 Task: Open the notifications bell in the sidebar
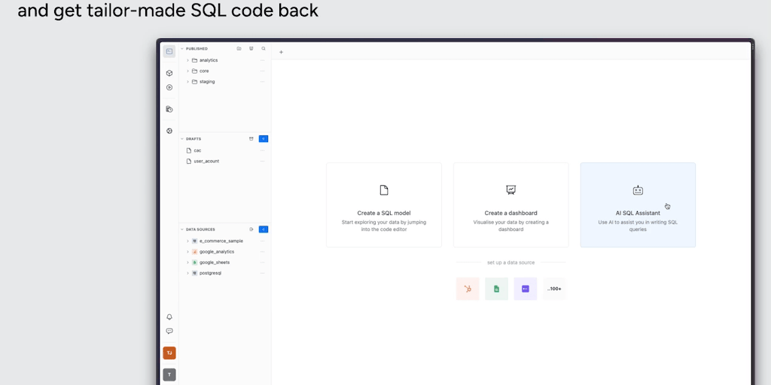(x=169, y=317)
